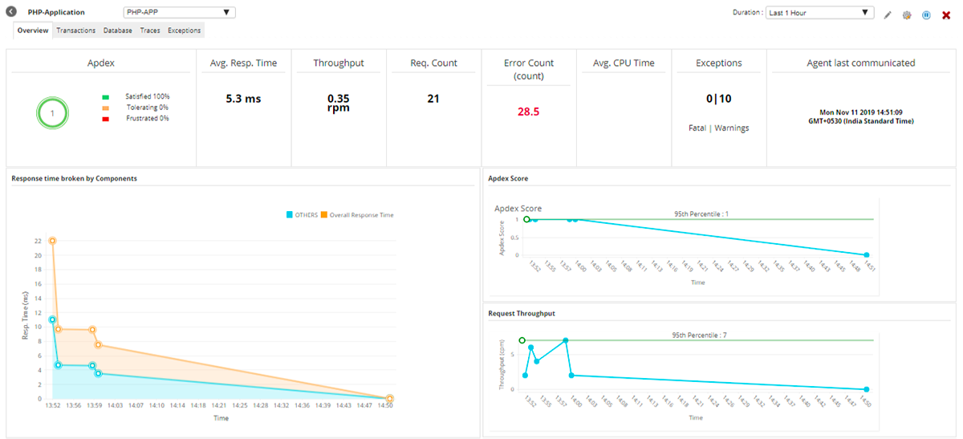Click the 0|10 exceptions count

719,100
